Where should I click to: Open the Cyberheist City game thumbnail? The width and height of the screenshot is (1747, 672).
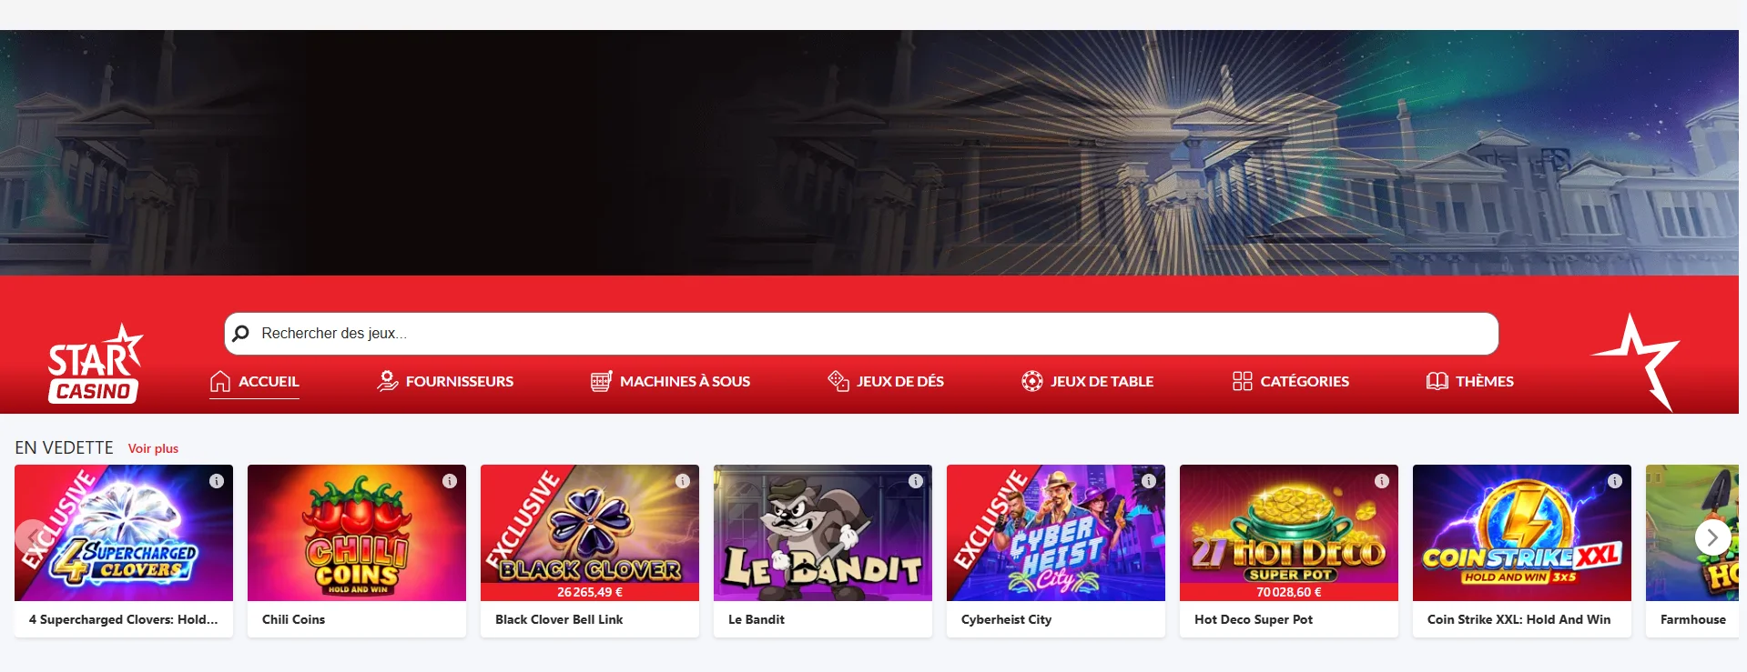[x=1056, y=533]
